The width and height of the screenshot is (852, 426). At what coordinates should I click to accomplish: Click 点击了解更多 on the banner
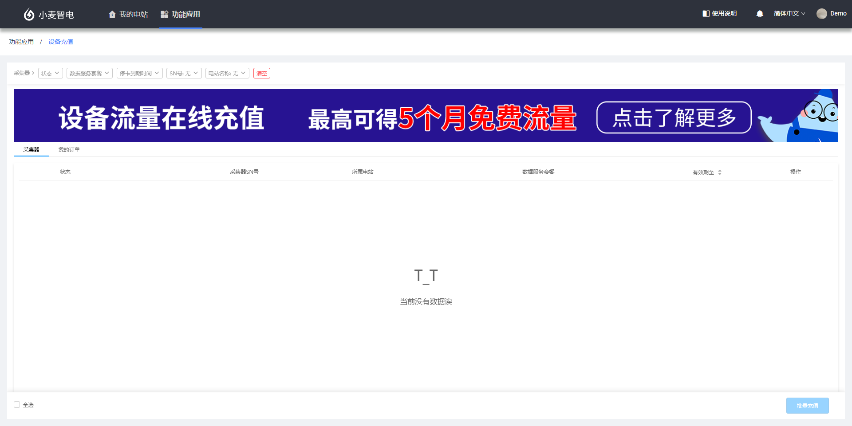(x=674, y=117)
